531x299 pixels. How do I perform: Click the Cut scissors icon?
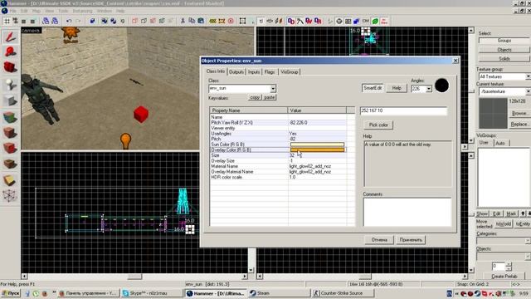coord(183,21)
